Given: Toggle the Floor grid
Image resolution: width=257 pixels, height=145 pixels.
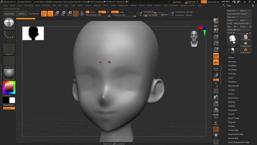Looking at the screenshot, I should coord(216,62).
